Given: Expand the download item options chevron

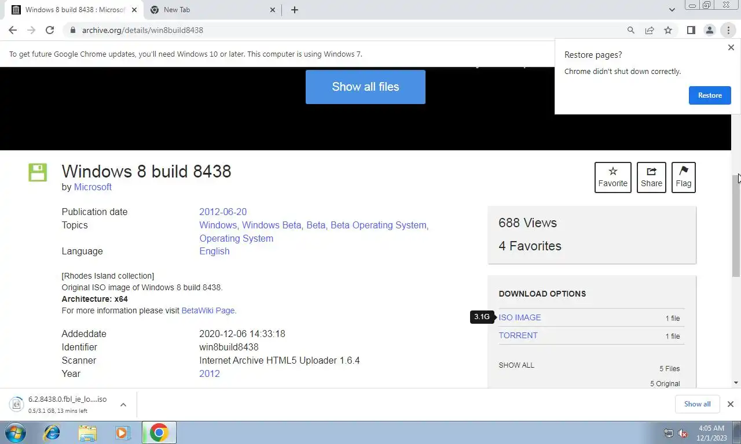Looking at the screenshot, I should pyautogui.click(x=123, y=405).
